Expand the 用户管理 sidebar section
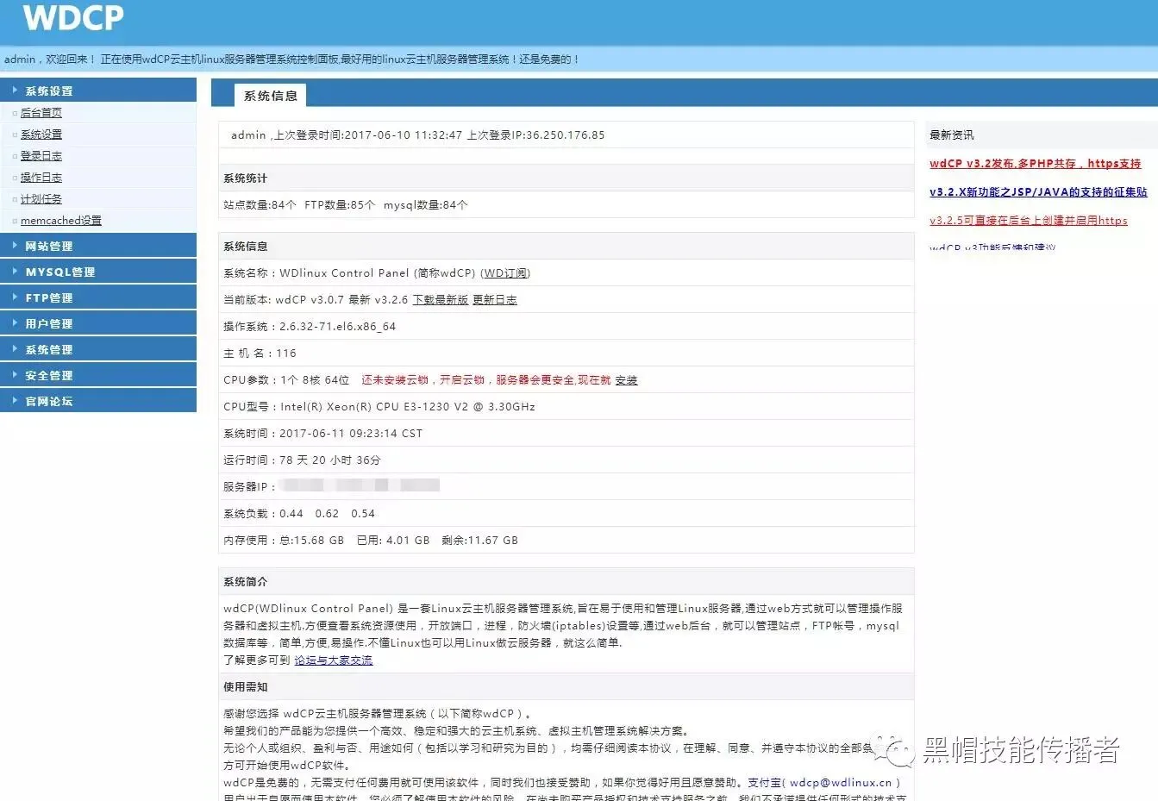The height and width of the screenshot is (801, 1158). click(x=98, y=323)
